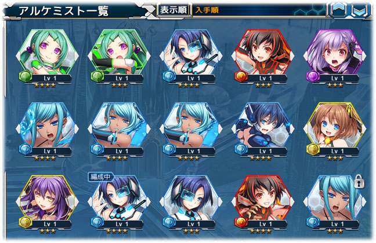Click the yellow element orb under brown-haired girl
This screenshot has width=376, height=243.
pos(313,150)
